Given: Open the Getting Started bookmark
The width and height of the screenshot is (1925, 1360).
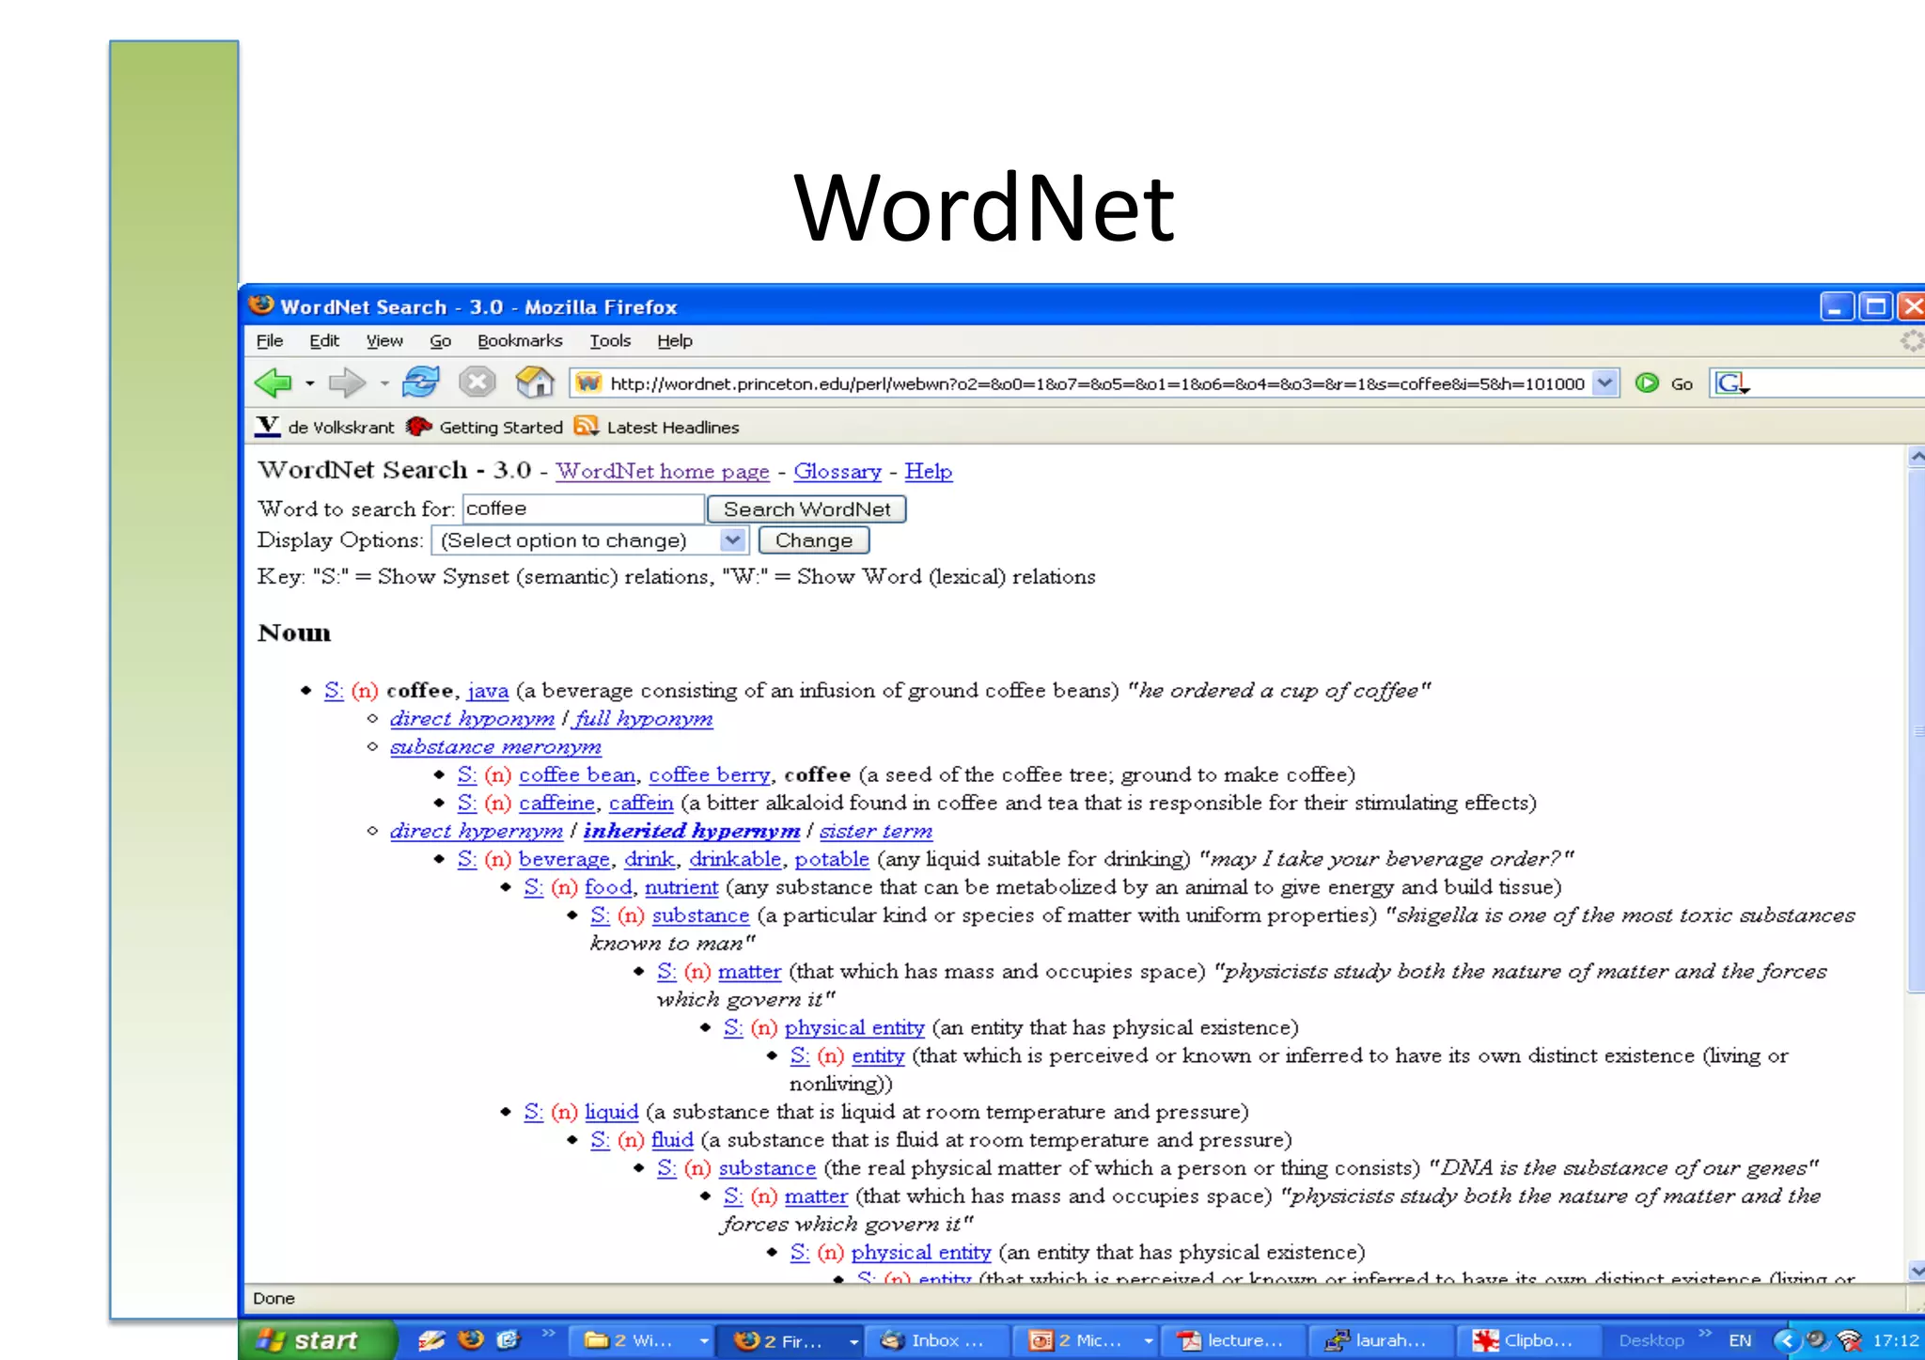Looking at the screenshot, I should click(x=485, y=427).
